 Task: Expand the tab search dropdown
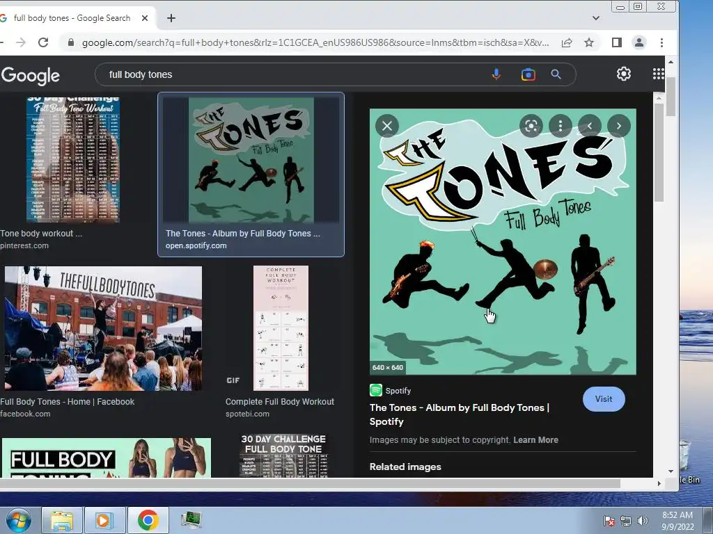(596, 18)
